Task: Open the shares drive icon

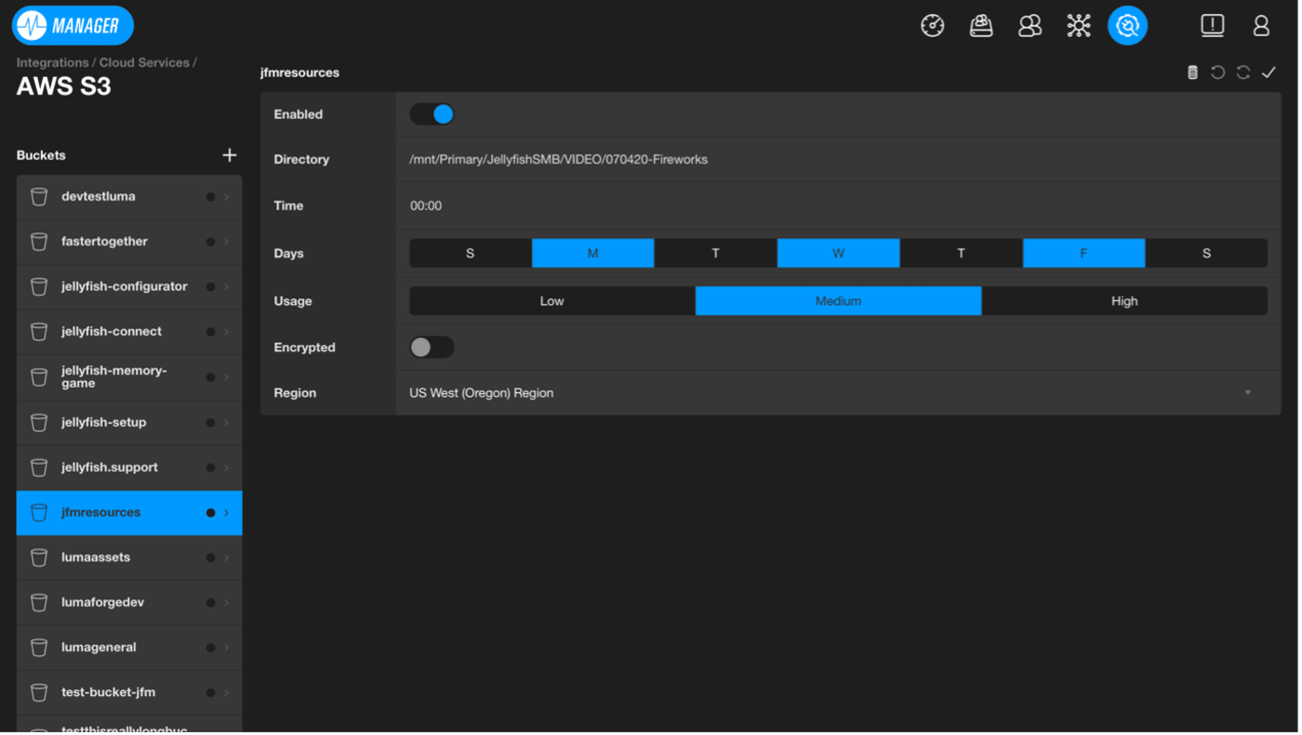Action: coord(981,25)
